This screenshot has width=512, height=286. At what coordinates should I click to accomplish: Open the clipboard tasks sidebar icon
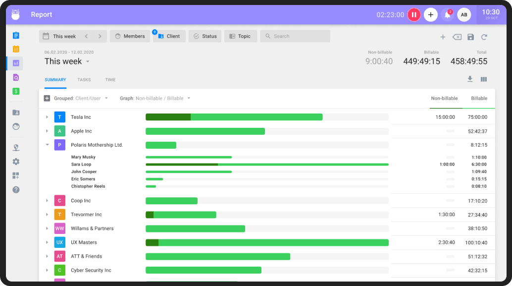[16, 35]
